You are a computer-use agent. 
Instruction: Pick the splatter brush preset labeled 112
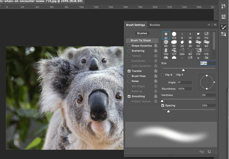(206, 36)
